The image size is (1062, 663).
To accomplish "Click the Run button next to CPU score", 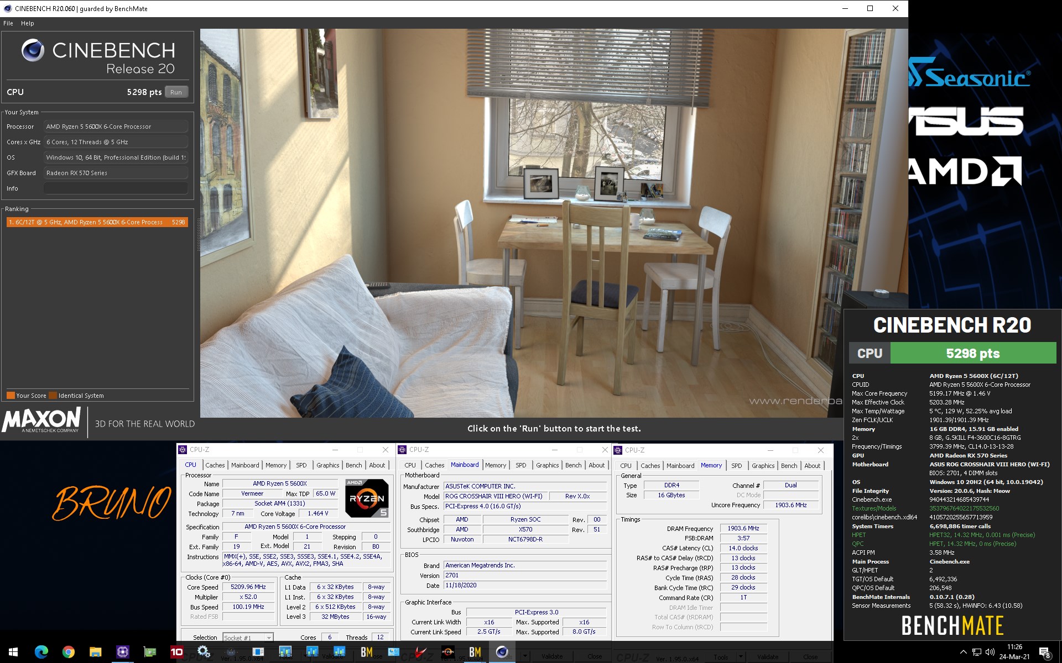I will [176, 92].
